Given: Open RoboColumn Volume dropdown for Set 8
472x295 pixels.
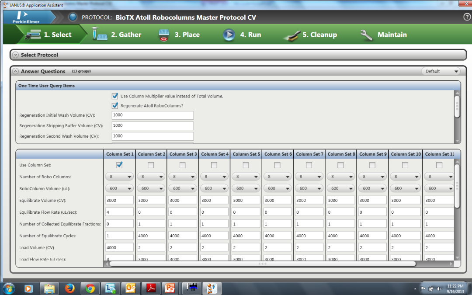Looking at the screenshot, I should (341, 188).
